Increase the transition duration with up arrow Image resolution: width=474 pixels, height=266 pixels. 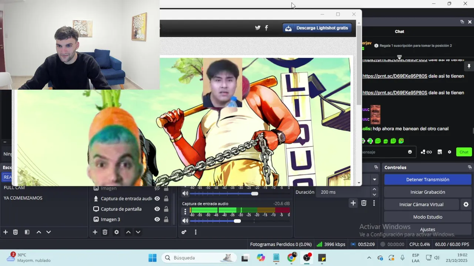coord(374,190)
